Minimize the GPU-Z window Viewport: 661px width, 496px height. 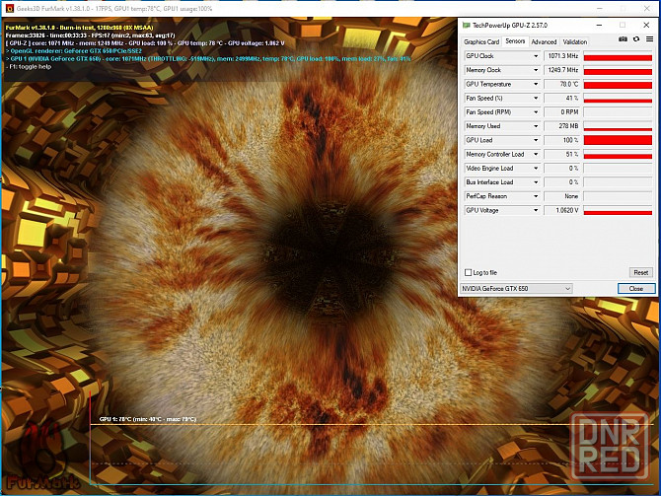600,24
